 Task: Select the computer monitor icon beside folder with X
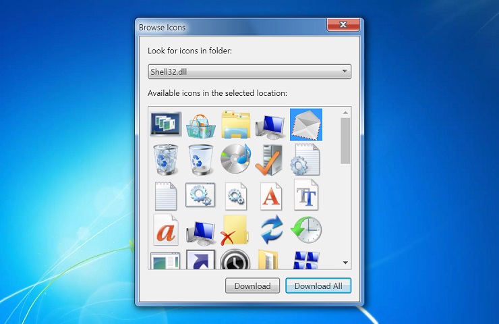click(x=200, y=233)
